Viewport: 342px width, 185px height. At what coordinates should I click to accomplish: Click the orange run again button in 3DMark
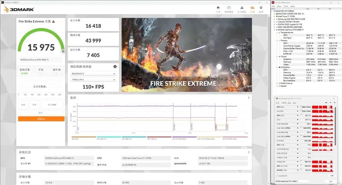[x=41, y=119]
